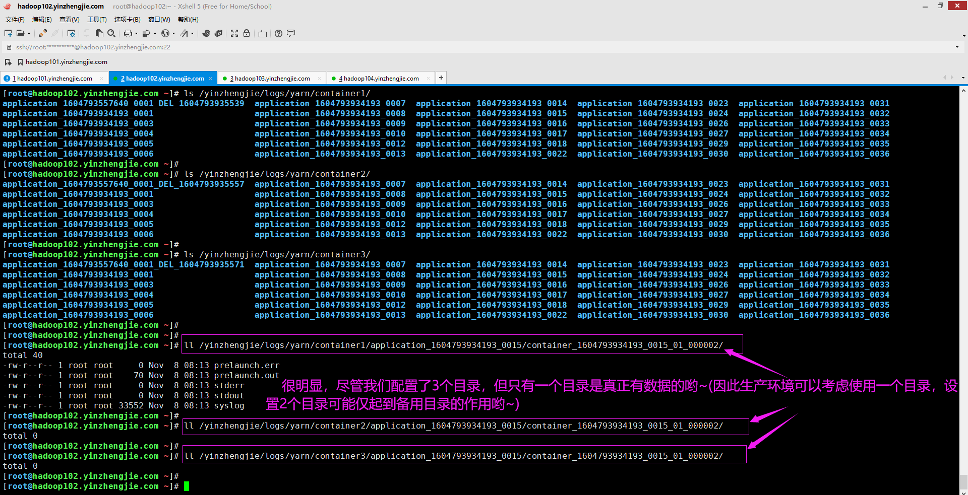Click the Print icon
Image resolution: width=968 pixels, height=495 pixels.
click(x=128, y=33)
